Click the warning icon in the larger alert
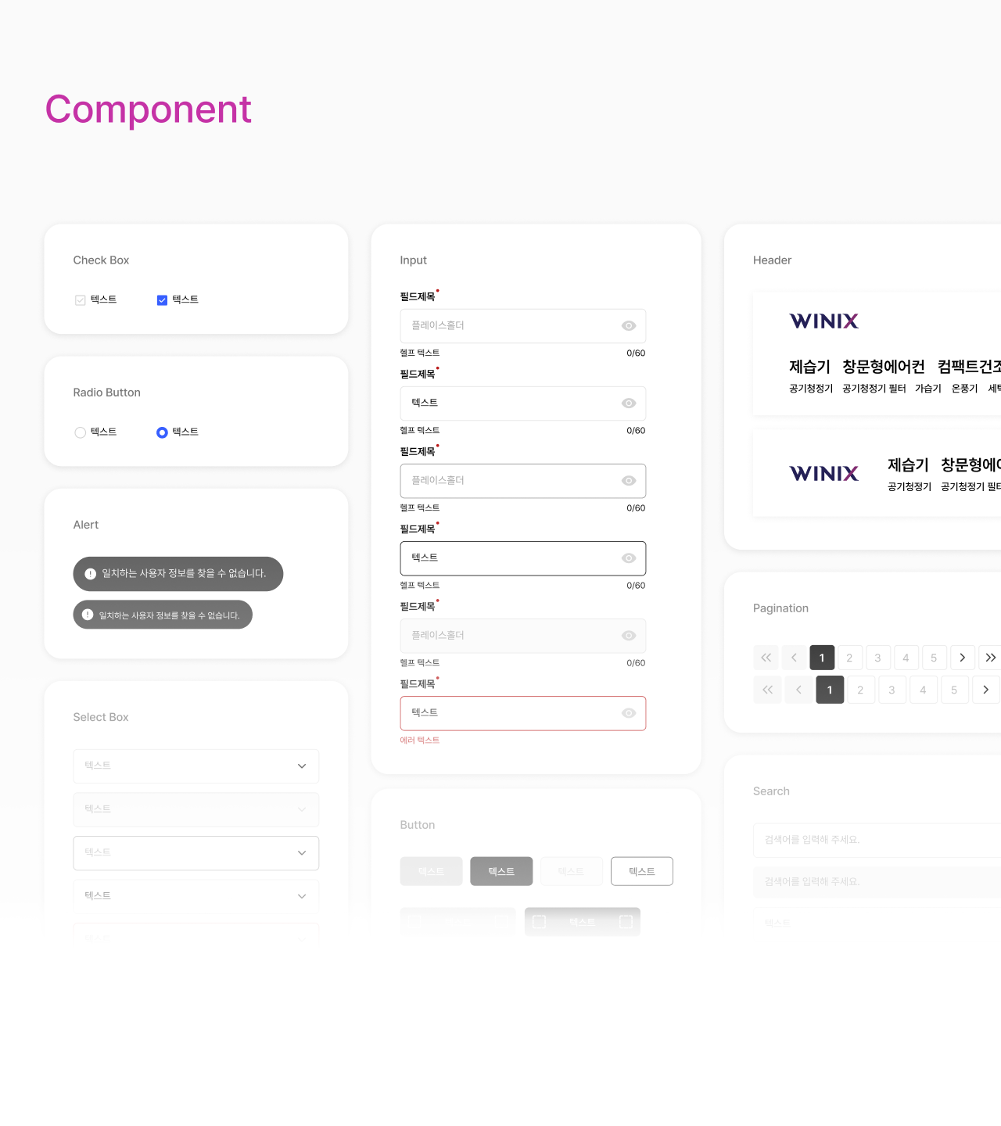The width and height of the screenshot is (1001, 1126). pos(91,574)
